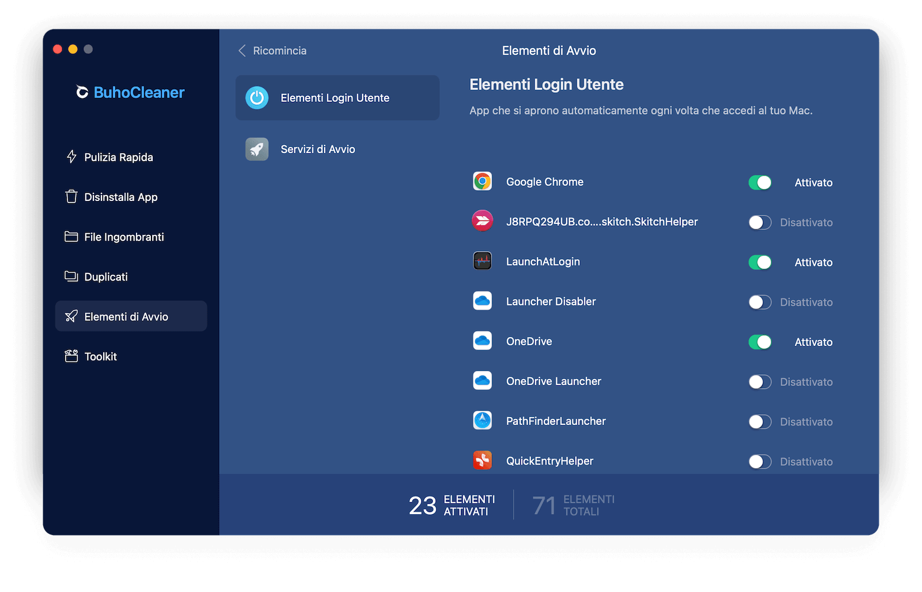
Task: Switch to Elementi Login Utente tab
Action: coord(337,98)
